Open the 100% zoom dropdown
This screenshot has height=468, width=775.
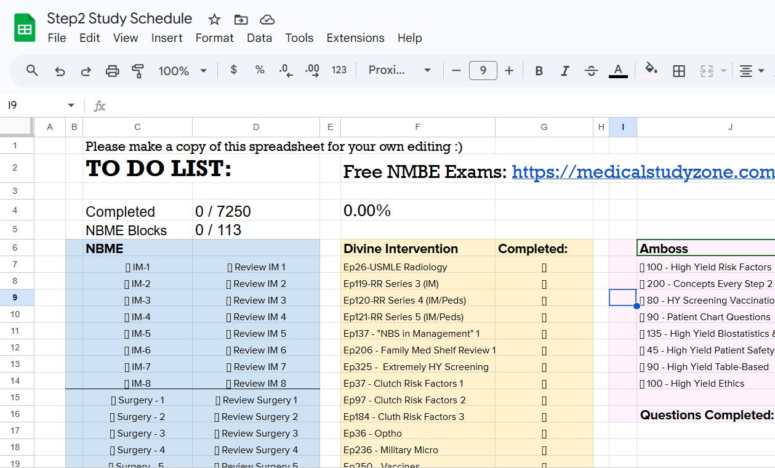point(182,71)
